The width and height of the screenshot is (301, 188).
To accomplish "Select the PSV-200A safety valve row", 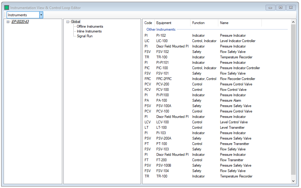I will (x=164, y=138).
